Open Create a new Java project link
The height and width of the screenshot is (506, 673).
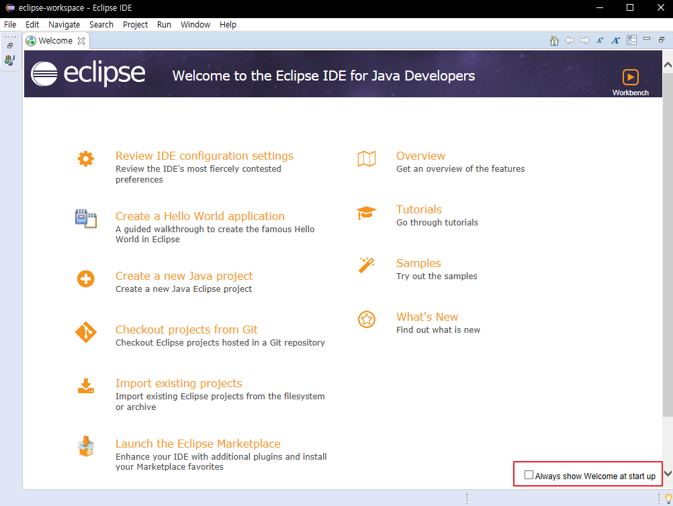[x=184, y=276]
